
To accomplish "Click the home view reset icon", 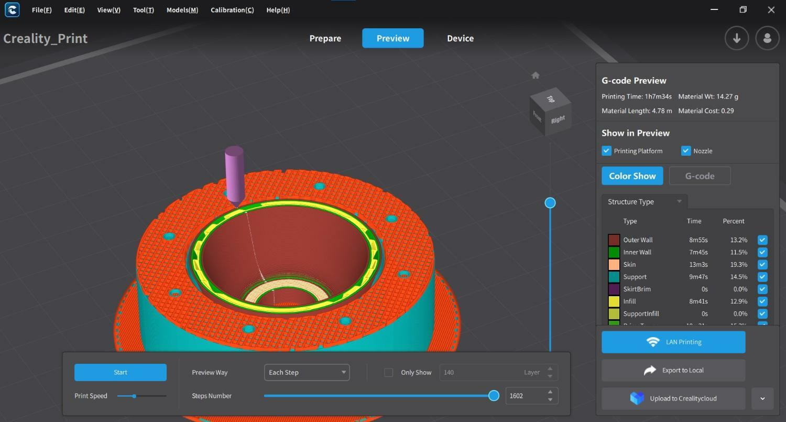I will pyautogui.click(x=535, y=75).
